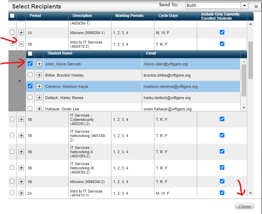Expand student Allen, Alexis Genoah details
The width and height of the screenshot is (262, 214).
39,64
